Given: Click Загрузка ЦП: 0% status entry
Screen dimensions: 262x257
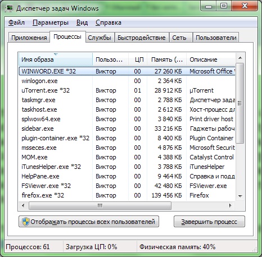Looking at the screenshot, I should tap(92, 247).
